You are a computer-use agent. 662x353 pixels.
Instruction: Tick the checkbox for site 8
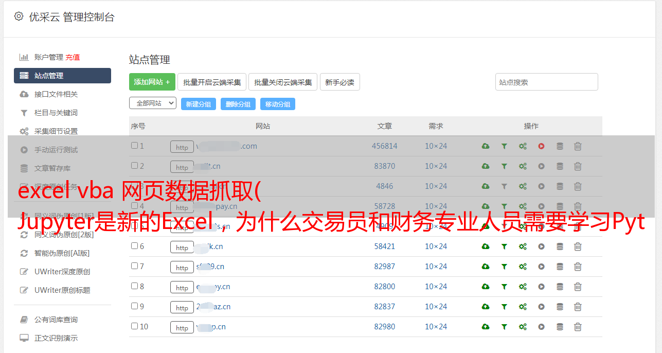[x=134, y=286]
